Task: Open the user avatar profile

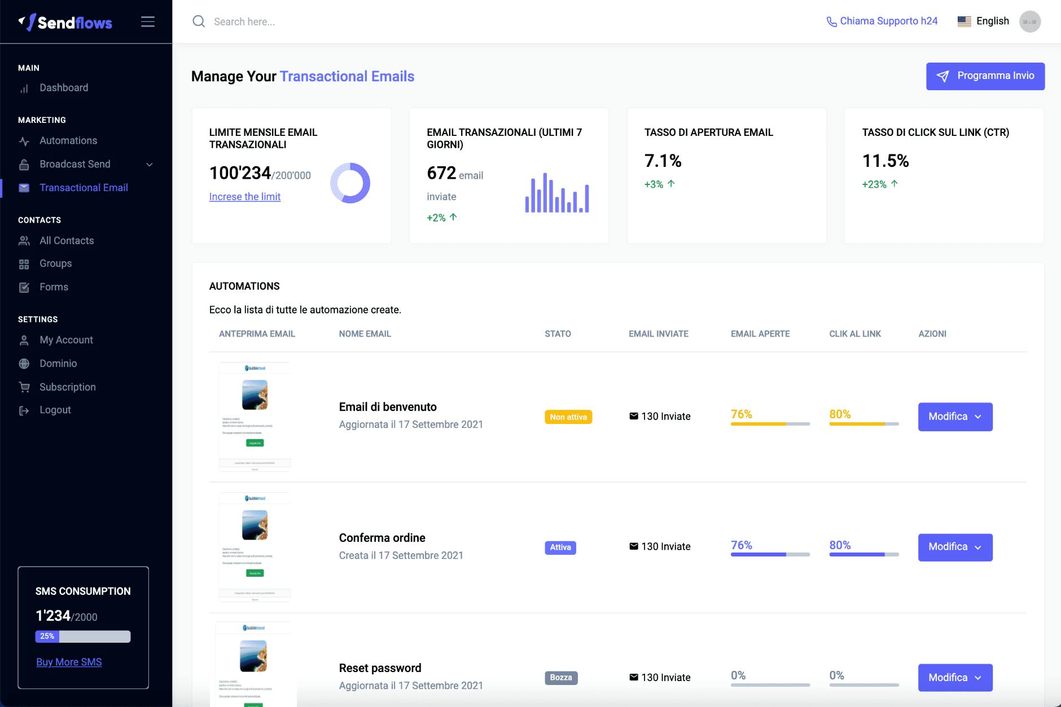Action: click(1030, 21)
